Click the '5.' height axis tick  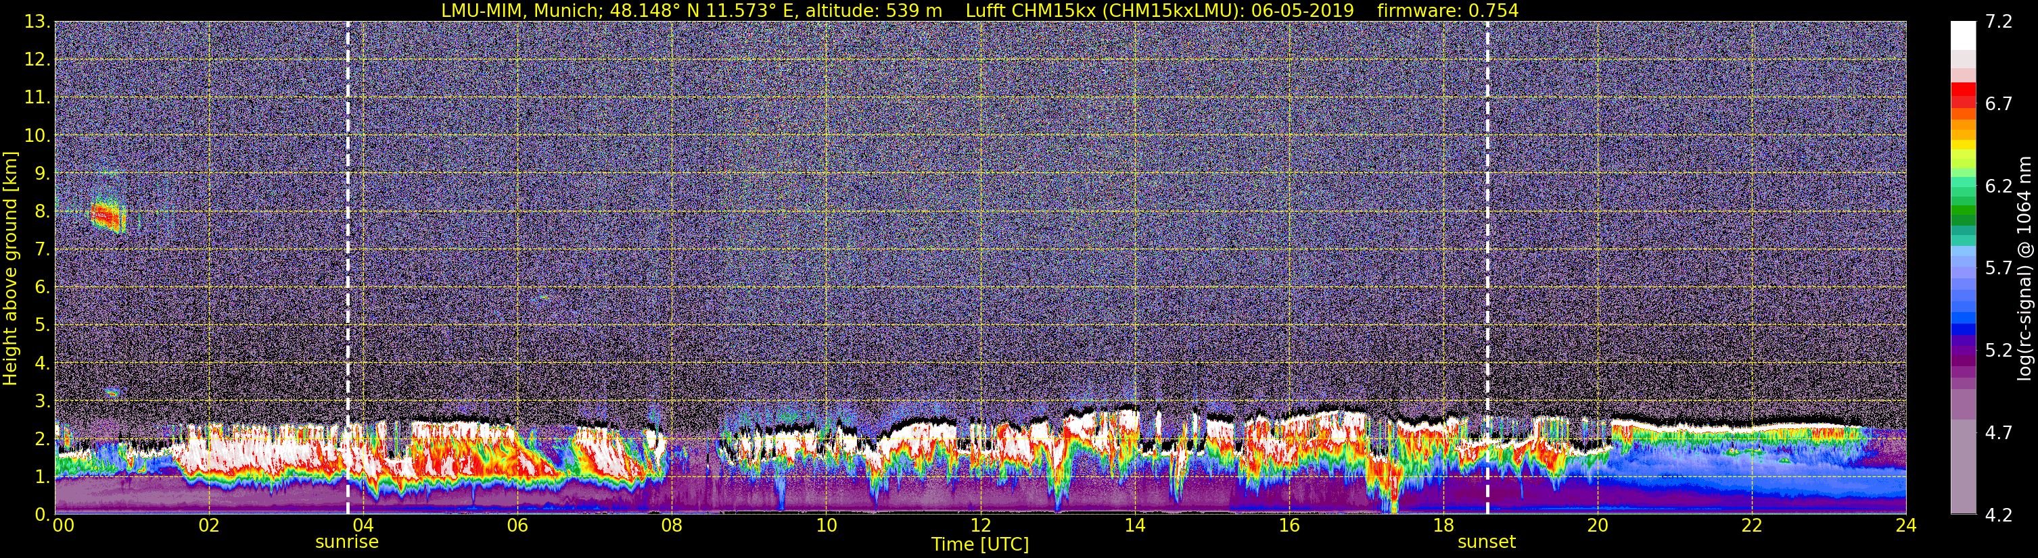tap(43, 325)
